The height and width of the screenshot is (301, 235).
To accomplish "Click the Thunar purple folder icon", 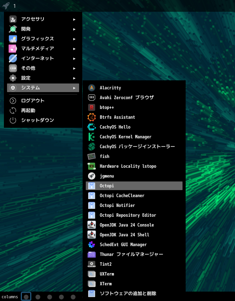I will click(x=92, y=254).
